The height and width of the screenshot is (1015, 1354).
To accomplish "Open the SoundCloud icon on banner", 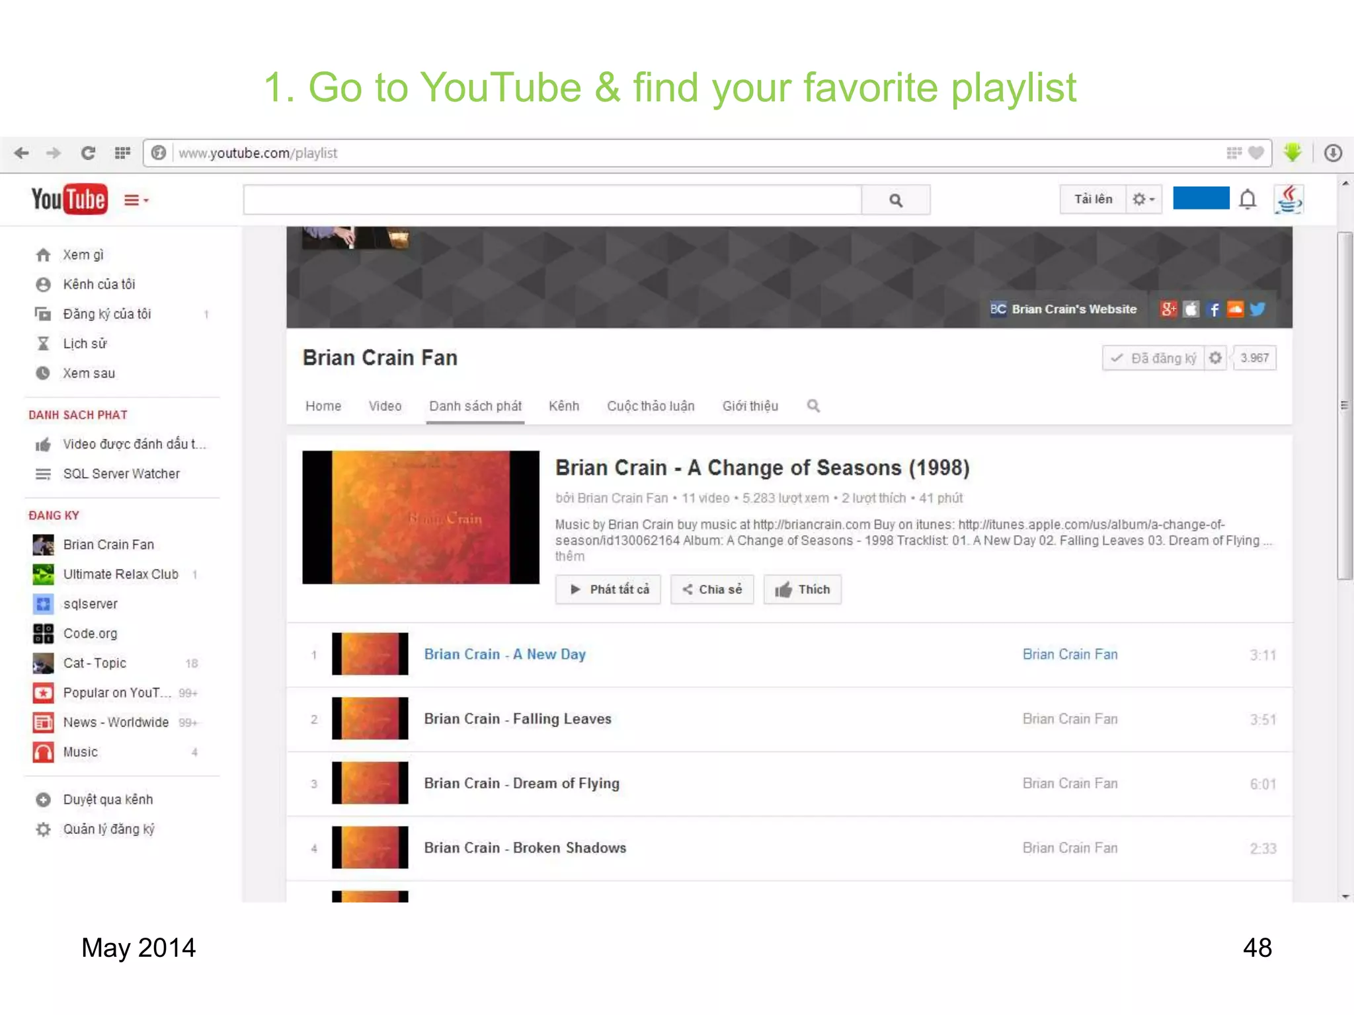I will [1235, 309].
